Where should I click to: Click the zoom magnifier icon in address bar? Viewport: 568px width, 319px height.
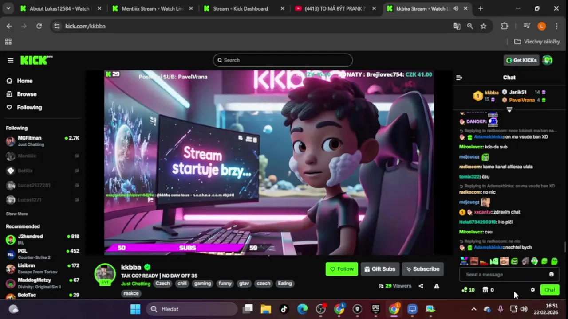[x=470, y=26]
